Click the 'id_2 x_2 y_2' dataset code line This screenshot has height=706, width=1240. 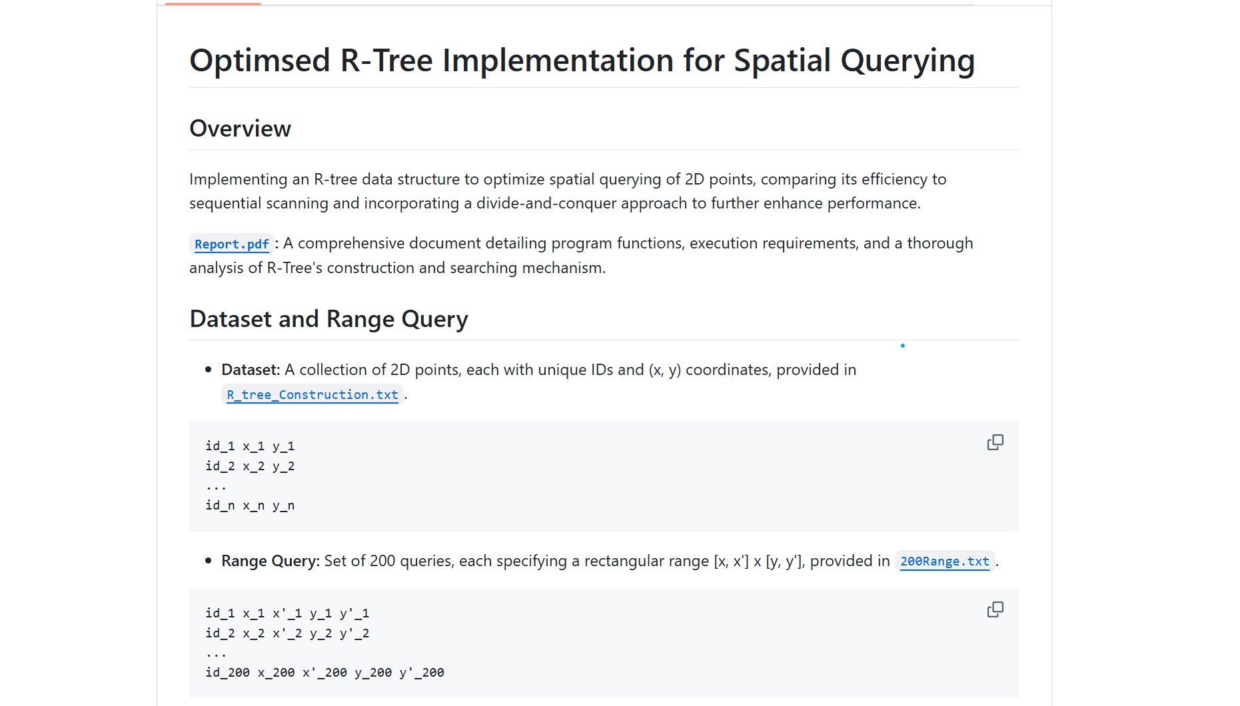click(x=250, y=466)
